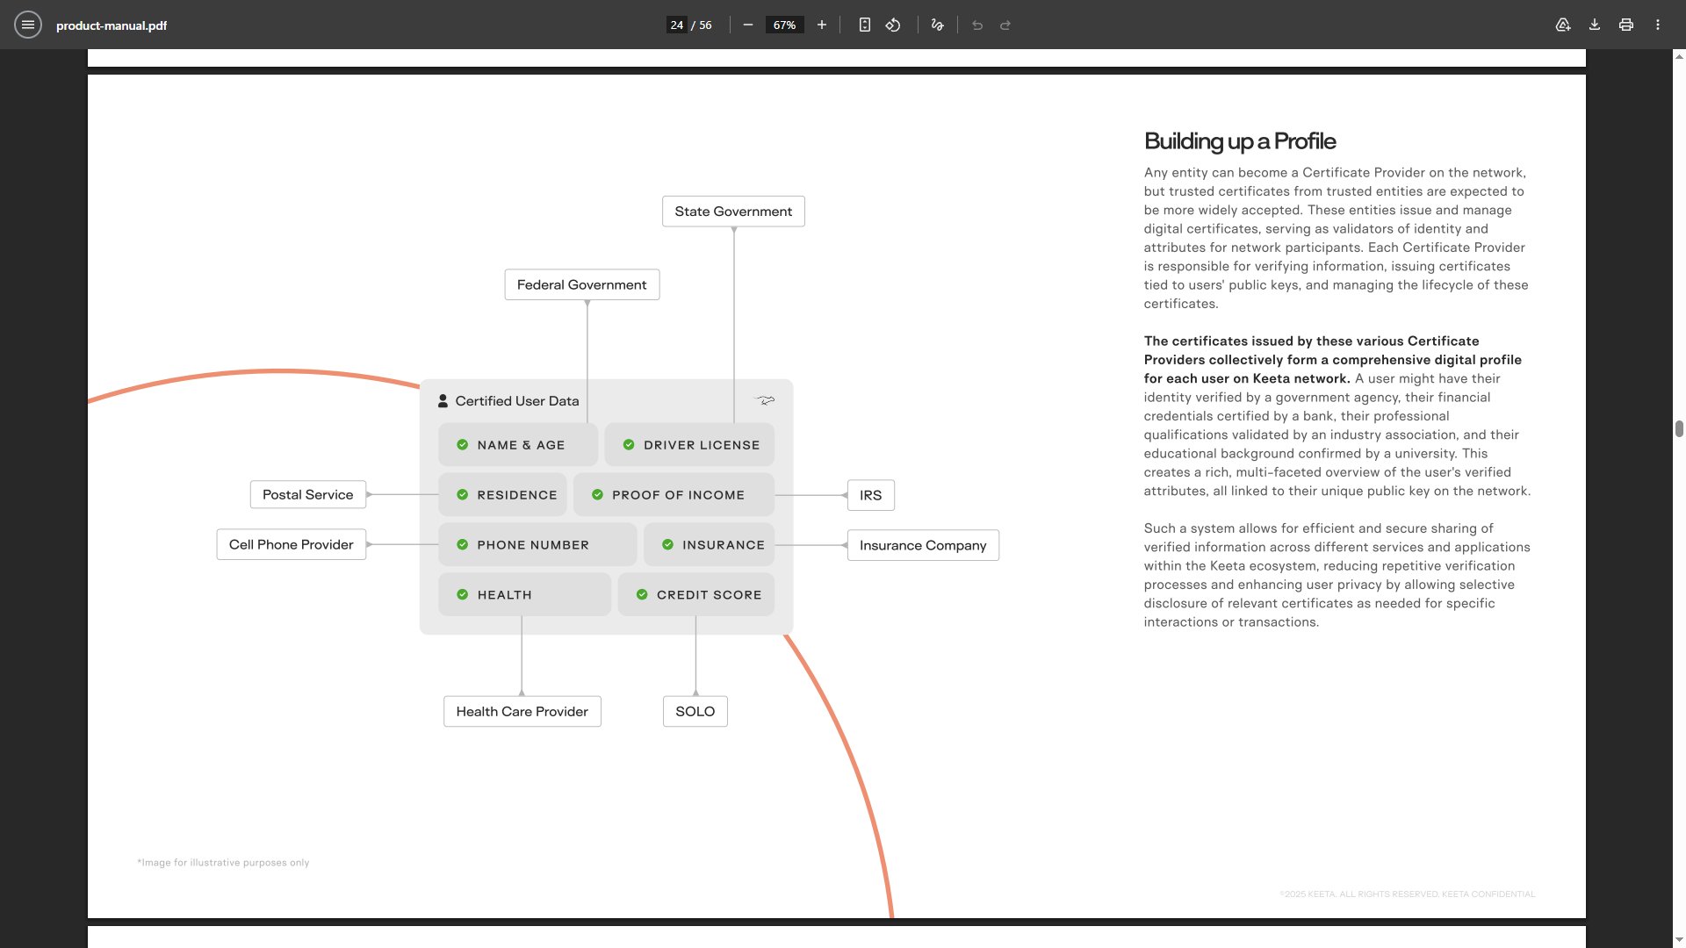Zoom in with the plus button
Viewport: 1686px width, 948px height.
[822, 25]
